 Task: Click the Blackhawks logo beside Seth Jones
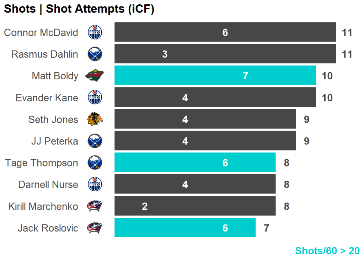[x=95, y=119]
